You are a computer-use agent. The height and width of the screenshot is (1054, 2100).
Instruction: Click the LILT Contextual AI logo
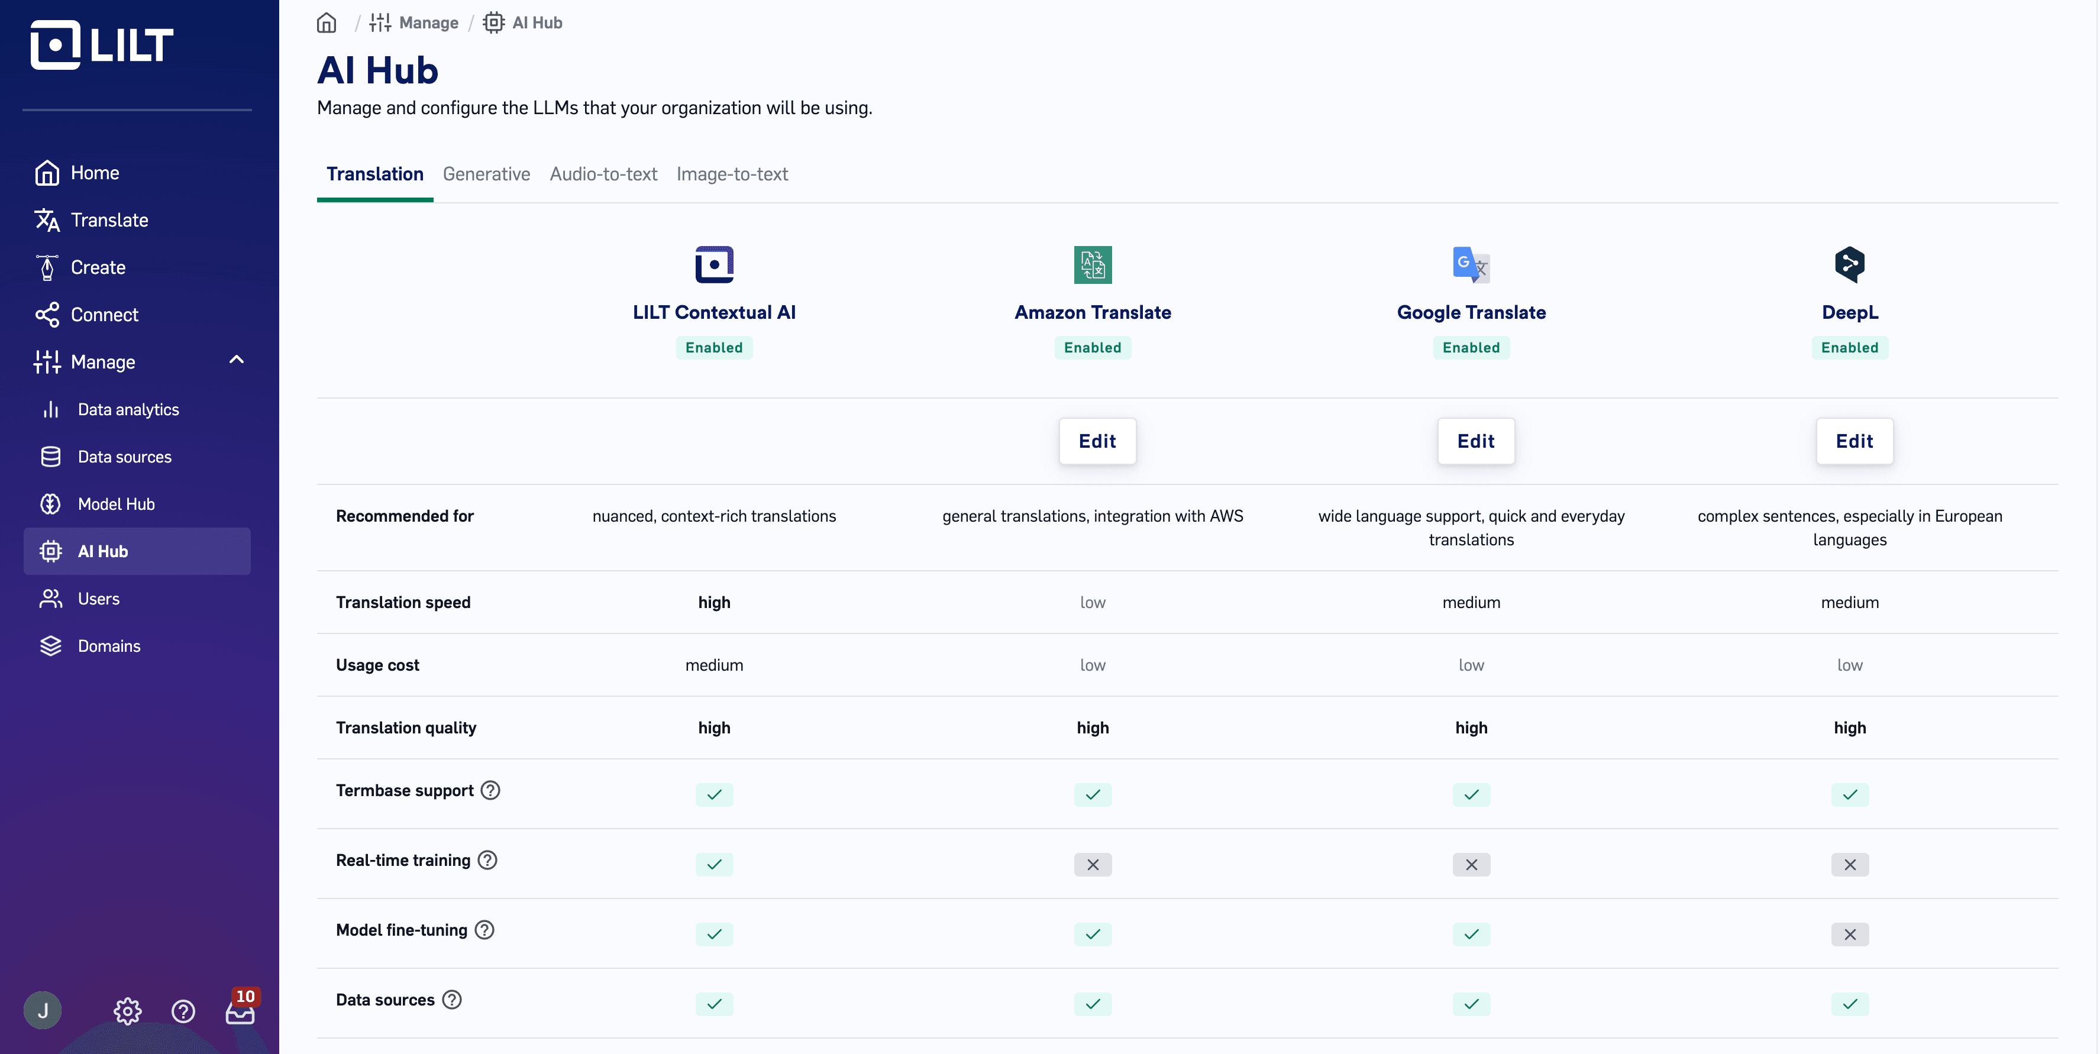tap(714, 265)
